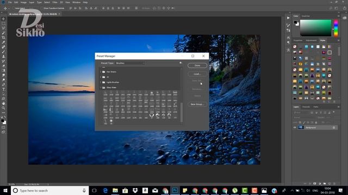Expand the Lights Brushes folder

coord(101,82)
